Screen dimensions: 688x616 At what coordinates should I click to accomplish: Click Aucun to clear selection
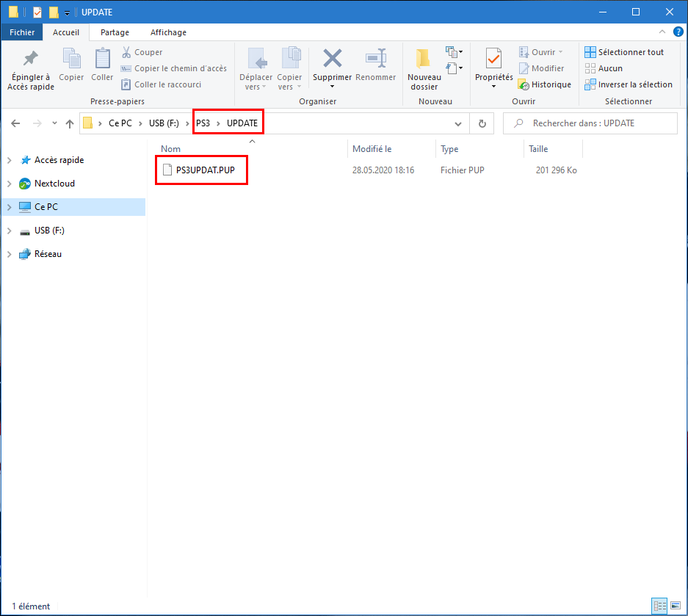[604, 68]
